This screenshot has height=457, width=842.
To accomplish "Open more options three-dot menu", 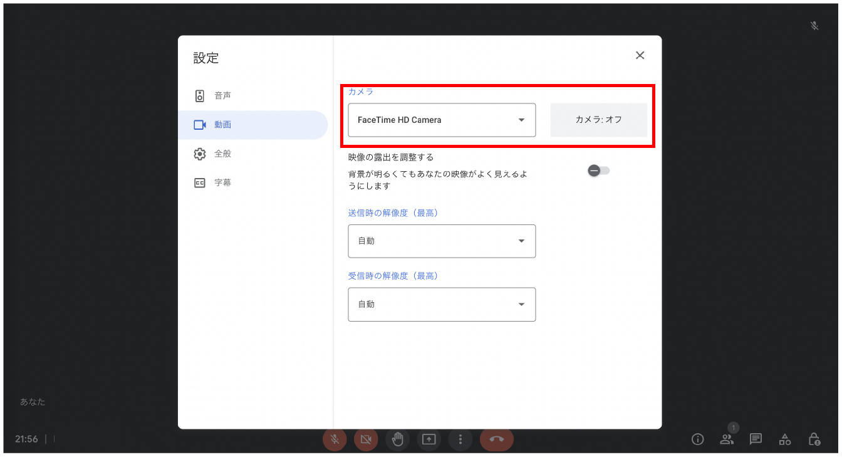I will point(460,439).
